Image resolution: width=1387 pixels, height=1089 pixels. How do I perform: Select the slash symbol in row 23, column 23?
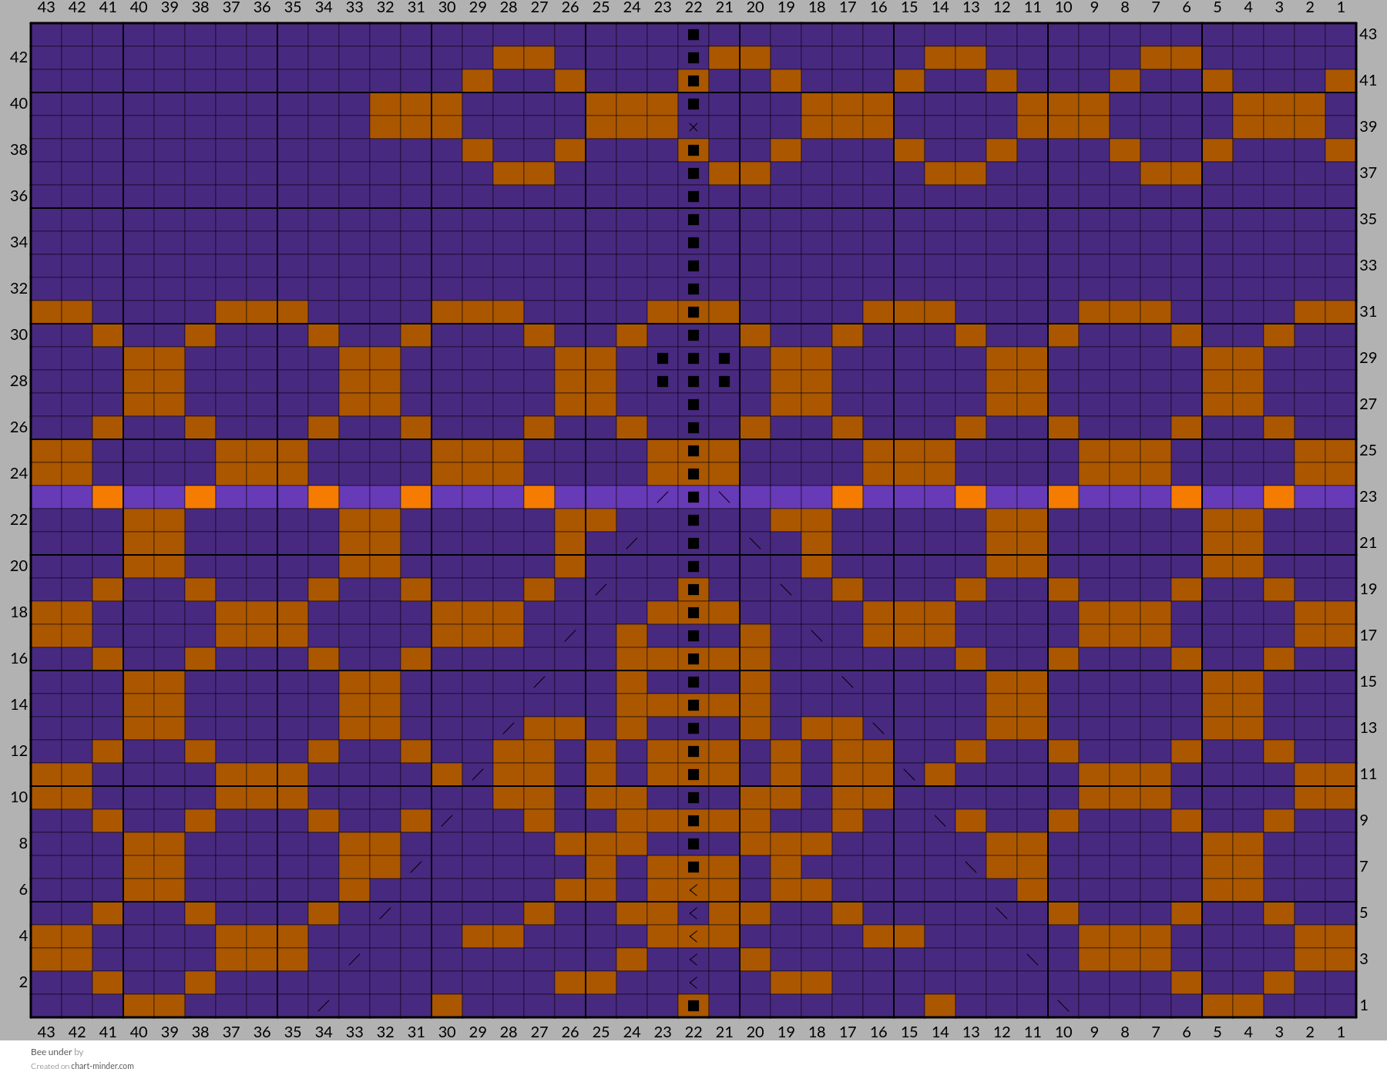pos(663,497)
